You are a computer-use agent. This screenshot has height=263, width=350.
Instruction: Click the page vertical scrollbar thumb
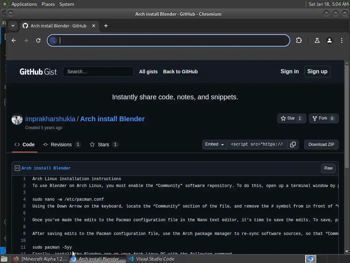[x=347, y=116]
